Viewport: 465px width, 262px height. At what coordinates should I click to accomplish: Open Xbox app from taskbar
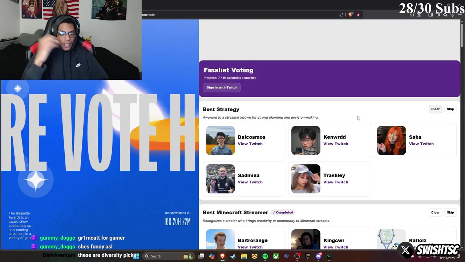pos(276,256)
